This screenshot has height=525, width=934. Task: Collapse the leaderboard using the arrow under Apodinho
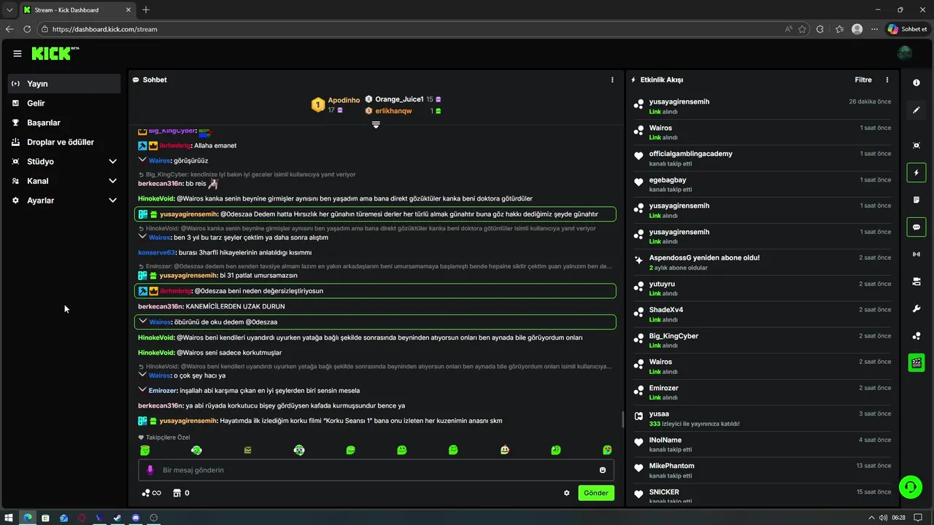coord(376,125)
